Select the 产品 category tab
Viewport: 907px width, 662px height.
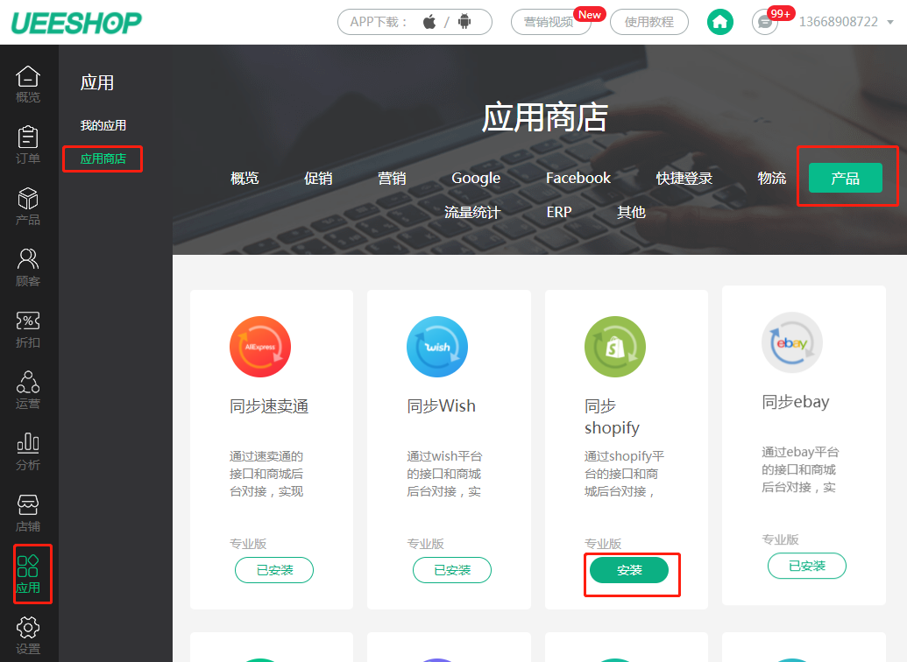pos(845,178)
